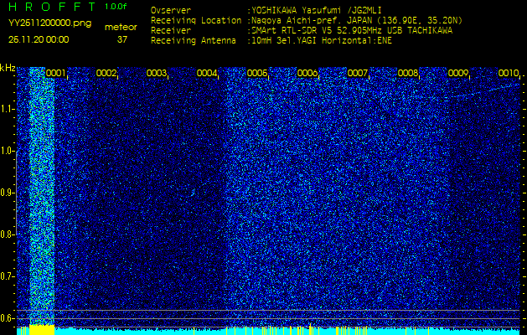Viewport: 527px width, 335px height.
Task: Click the 0.7 kHz axis tick
Action: tap(7, 276)
